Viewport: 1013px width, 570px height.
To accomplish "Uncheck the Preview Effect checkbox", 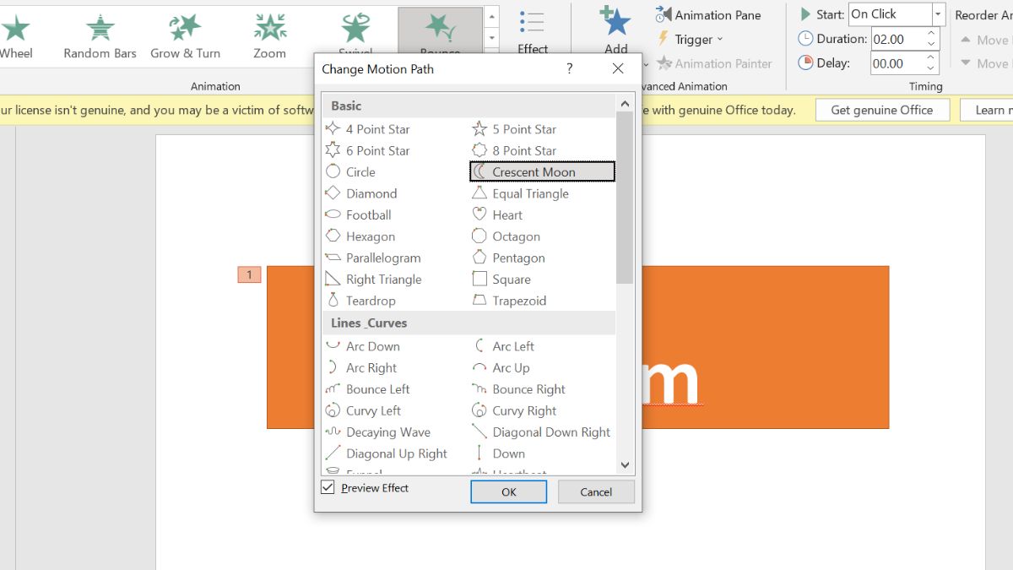I will [x=328, y=487].
